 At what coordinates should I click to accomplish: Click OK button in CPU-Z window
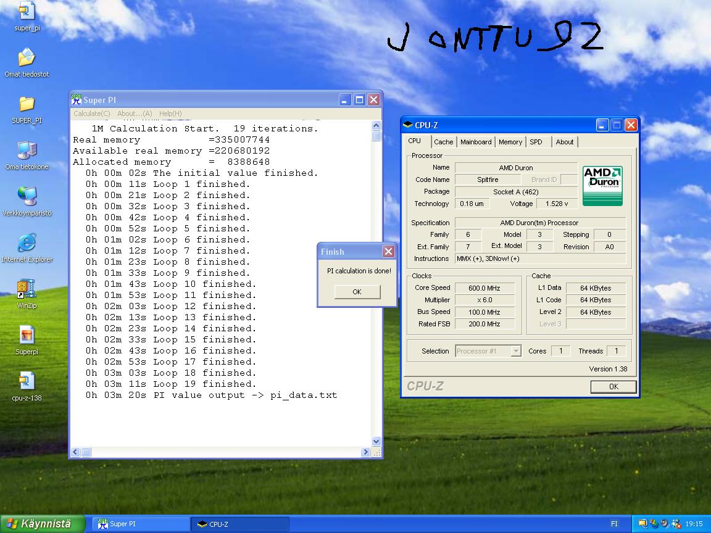[x=613, y=387]
